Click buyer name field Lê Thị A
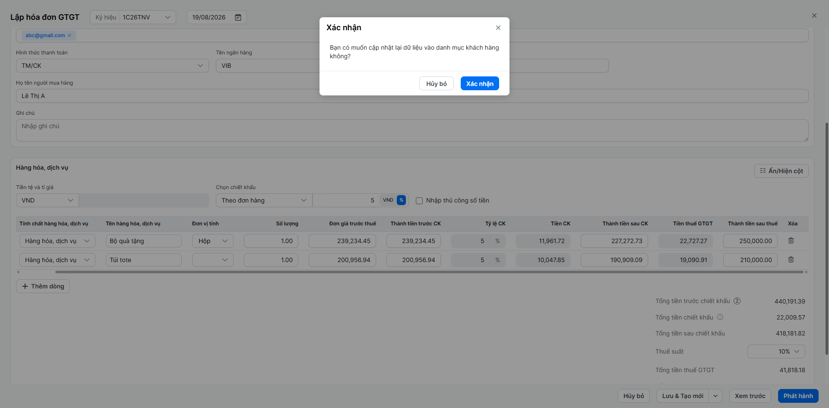 click(x=412, y=96)
